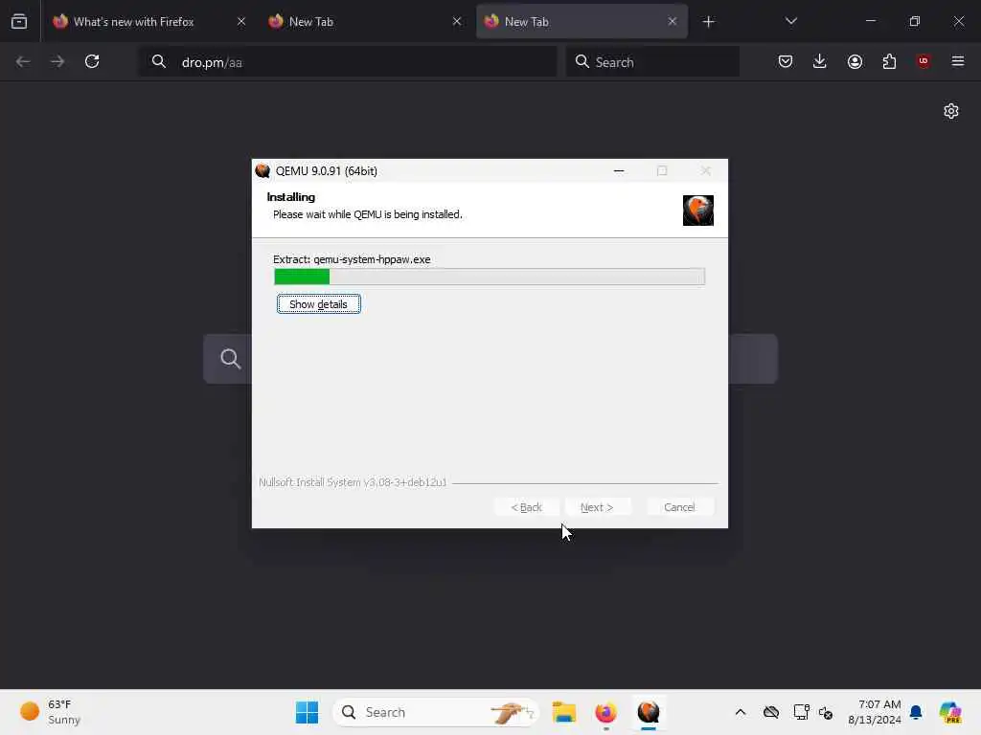Open the taskbar clock showing 7:07 AM
The height and width of the screenshot is (735, 981).
pyautogui.click(x=874, y=712)
